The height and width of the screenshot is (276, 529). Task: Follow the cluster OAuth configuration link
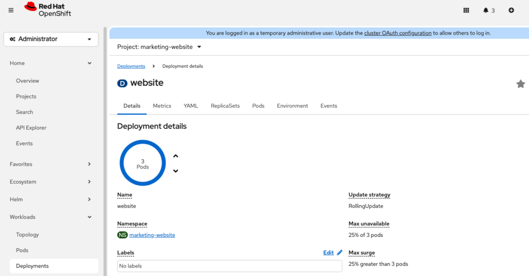pyautogui.click(x=397, y=33)
